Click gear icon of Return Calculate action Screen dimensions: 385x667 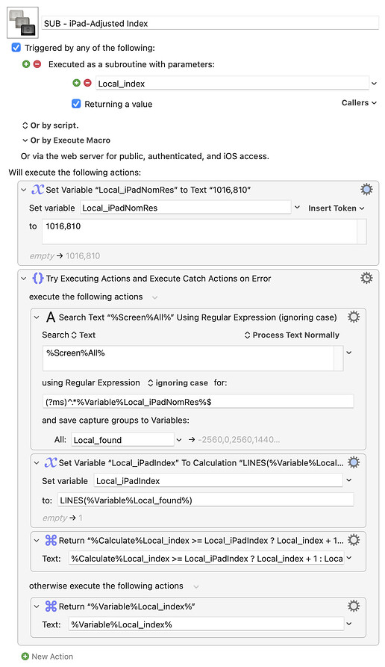pyautogui.click(x=354, y=540)
